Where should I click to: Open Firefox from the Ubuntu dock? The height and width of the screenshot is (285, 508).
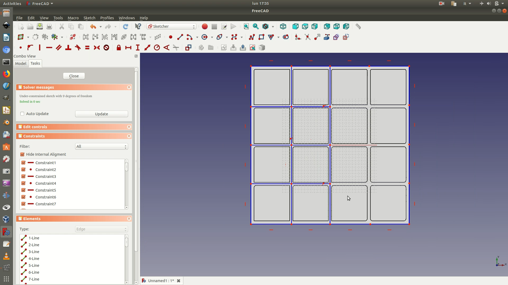6,74
